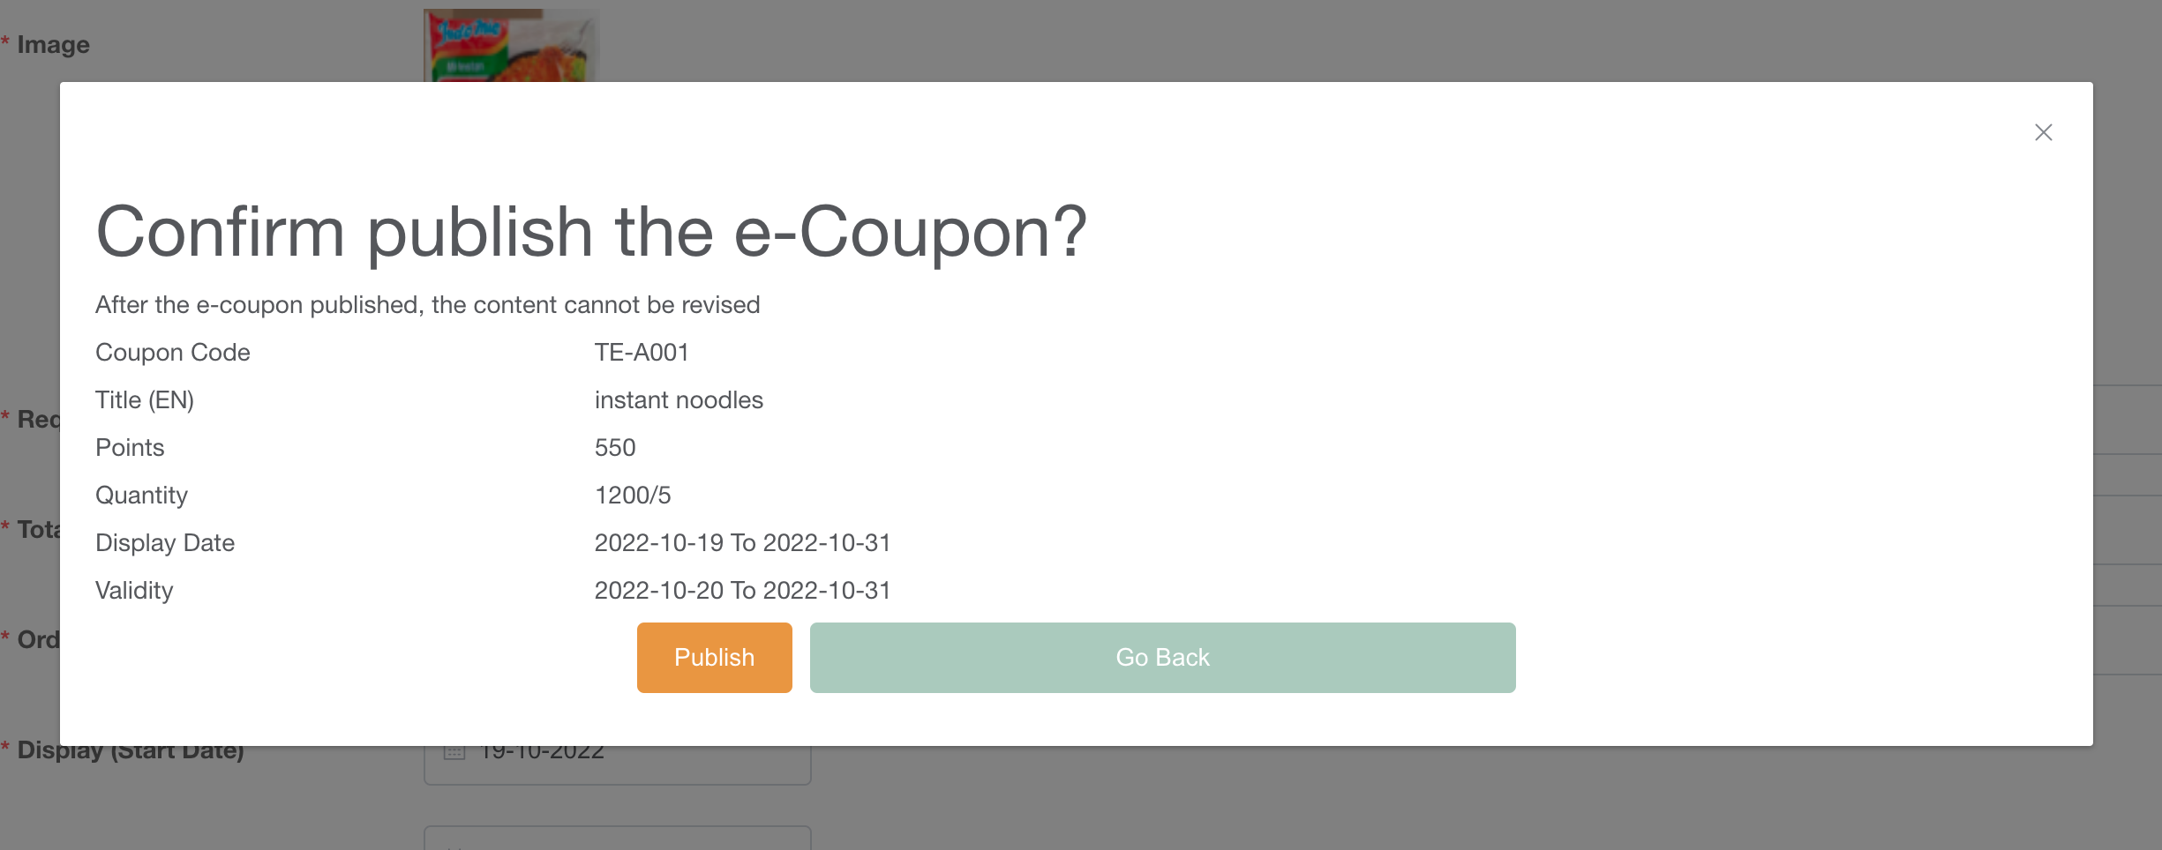Click the Coupon Code label

pos(173,353)
